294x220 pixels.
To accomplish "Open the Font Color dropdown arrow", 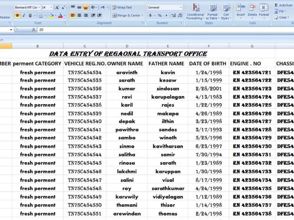I will [65, 15].
